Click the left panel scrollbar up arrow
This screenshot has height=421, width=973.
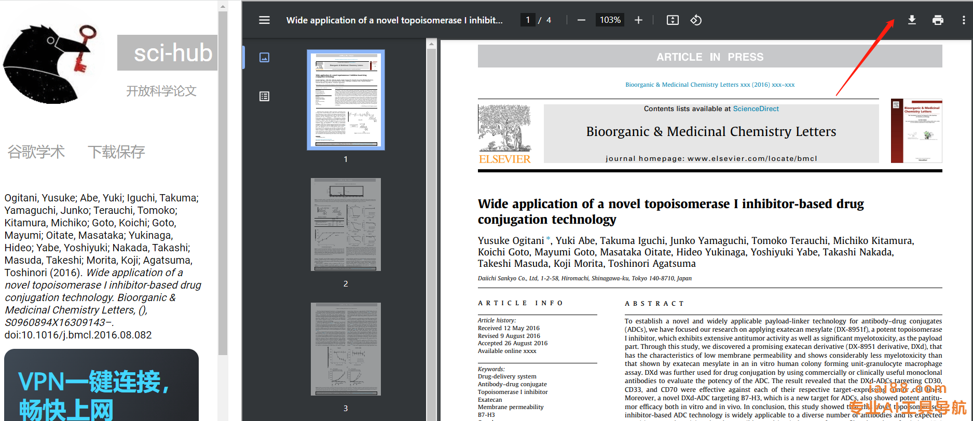click(223, 7)
